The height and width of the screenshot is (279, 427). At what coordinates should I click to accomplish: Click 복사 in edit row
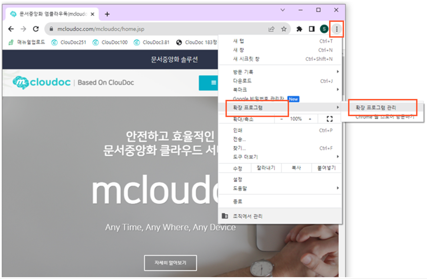296,168
